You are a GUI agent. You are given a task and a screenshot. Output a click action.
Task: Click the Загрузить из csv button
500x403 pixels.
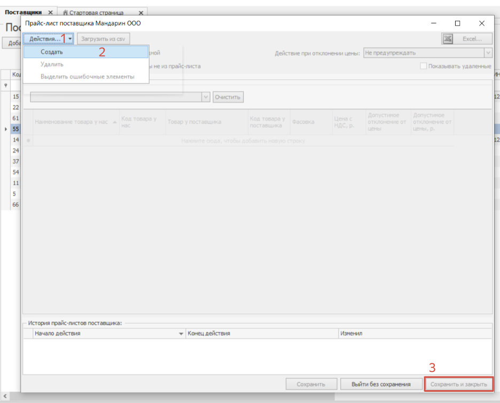click(x=103, y=39)
